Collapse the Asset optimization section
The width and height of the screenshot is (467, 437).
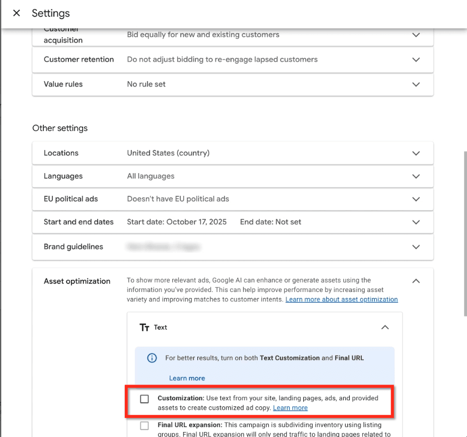416,281
